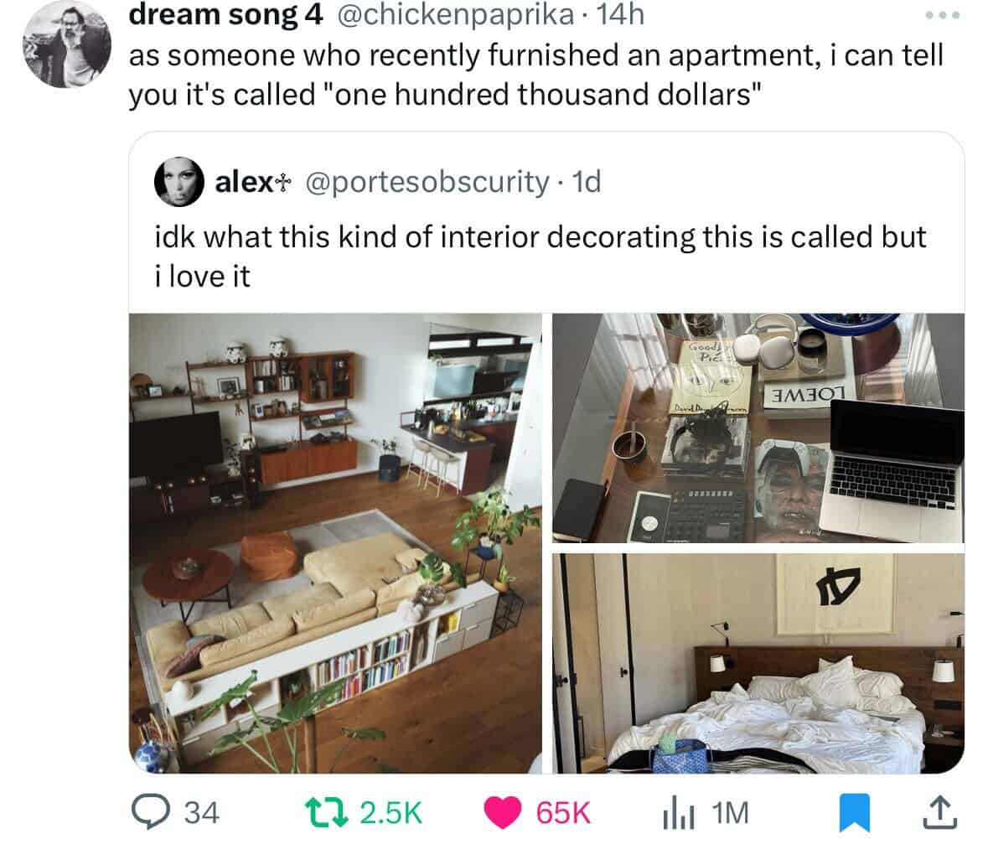Image resolution: width=988 pixels, height=850 pixels.
Task: Open the 14h timestamp link
Action: click(620, 15)
